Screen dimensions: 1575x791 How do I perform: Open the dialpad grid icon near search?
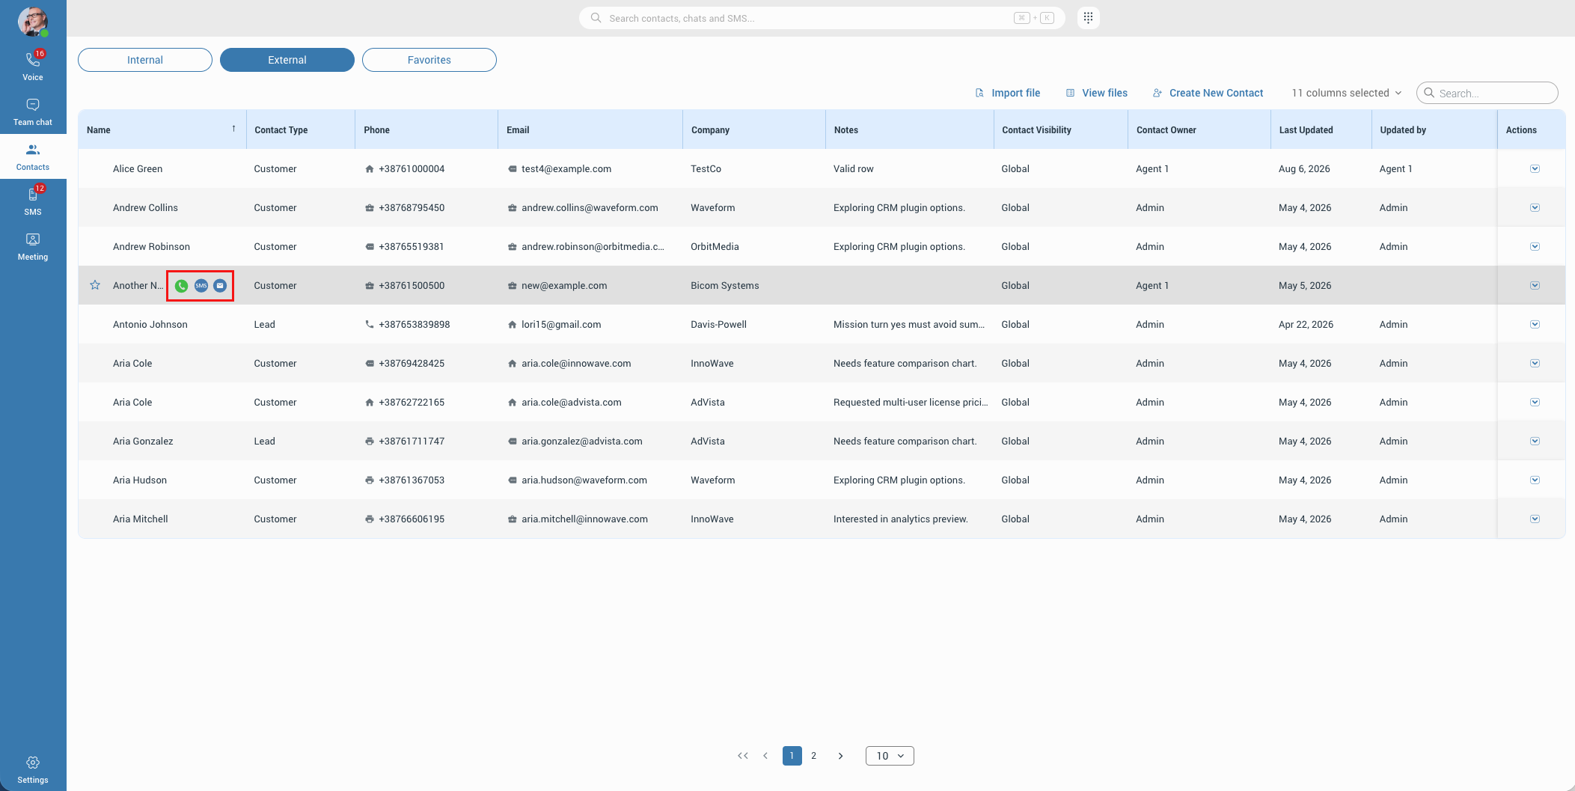1089,18
